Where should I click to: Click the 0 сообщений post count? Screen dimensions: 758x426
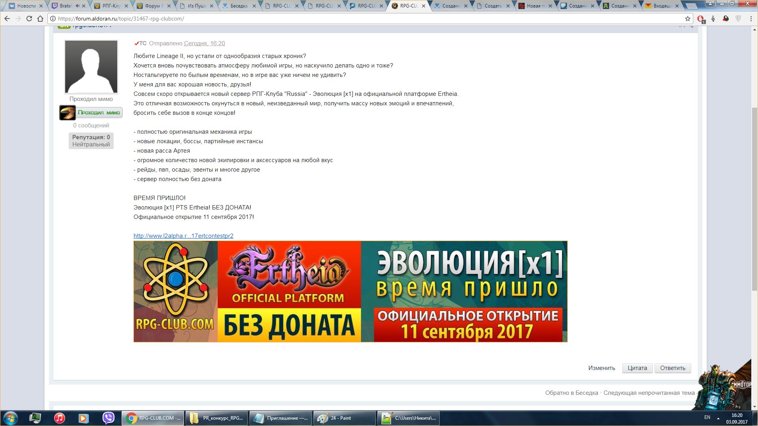point(91,125)
